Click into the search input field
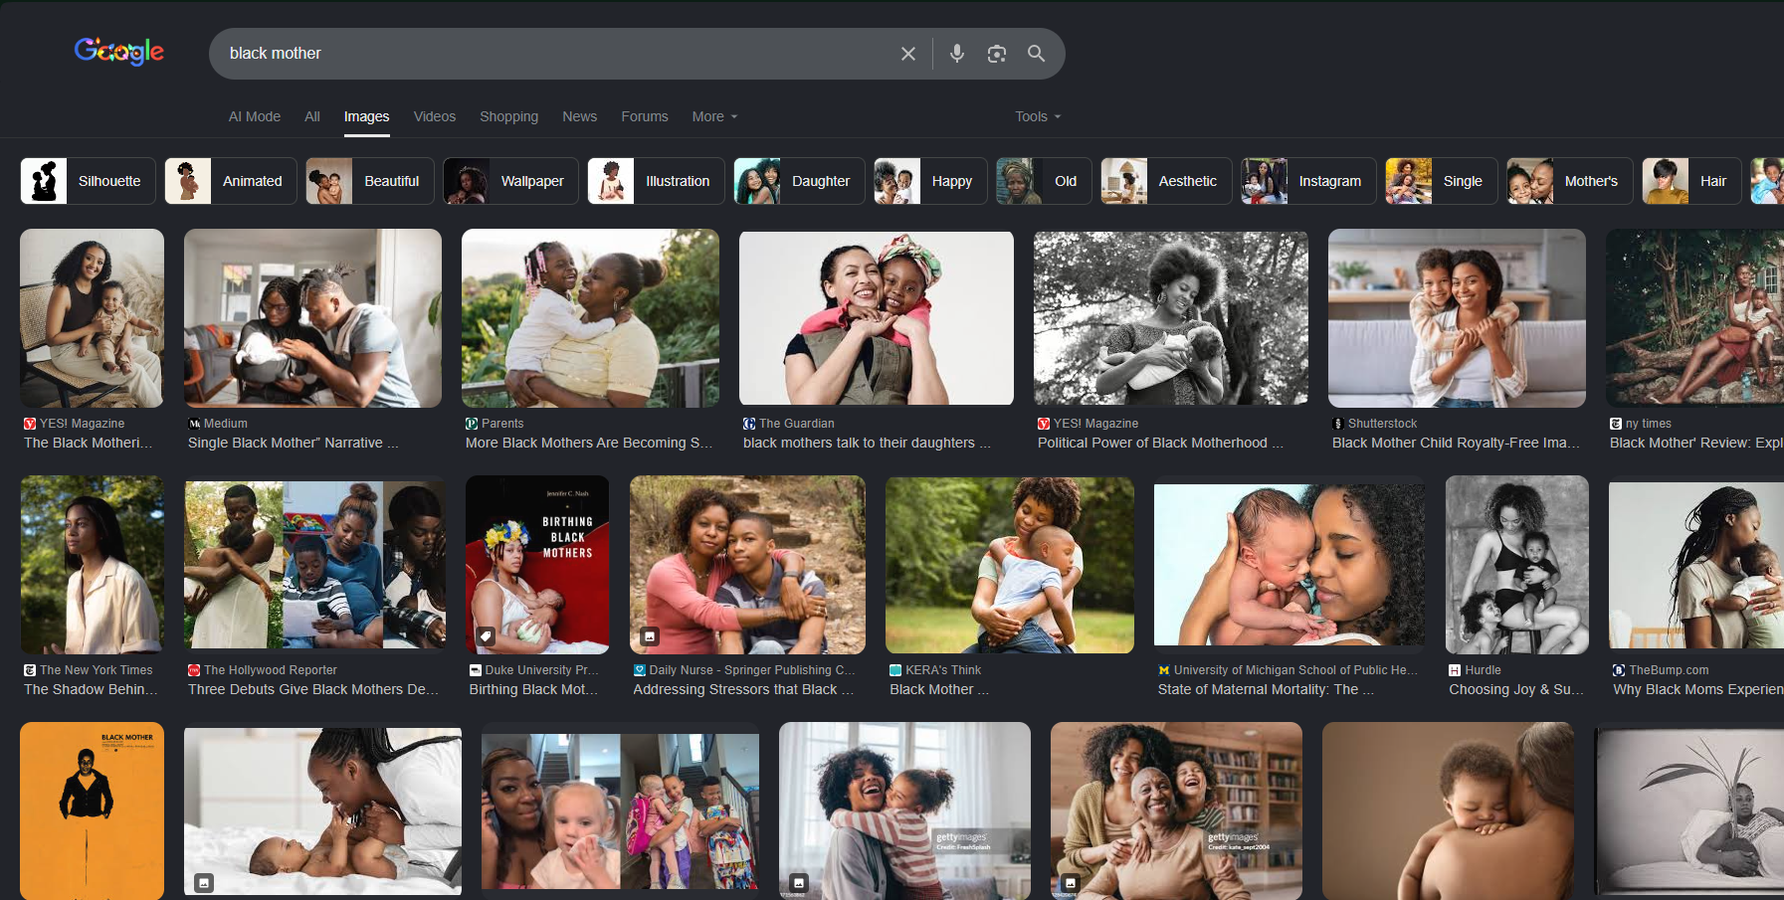The image size is (1784, 900). (547, 54)
